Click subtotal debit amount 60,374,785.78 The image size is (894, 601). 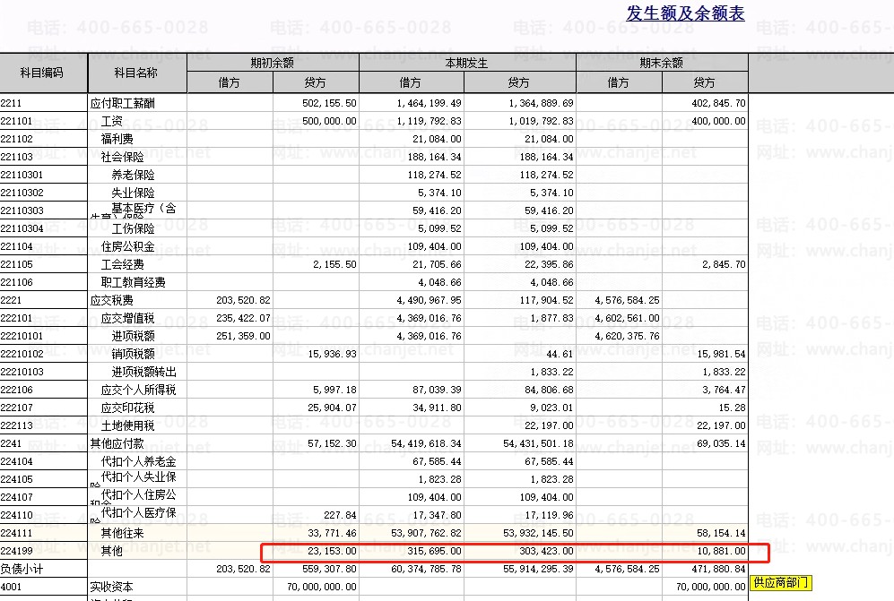point(427,569)
